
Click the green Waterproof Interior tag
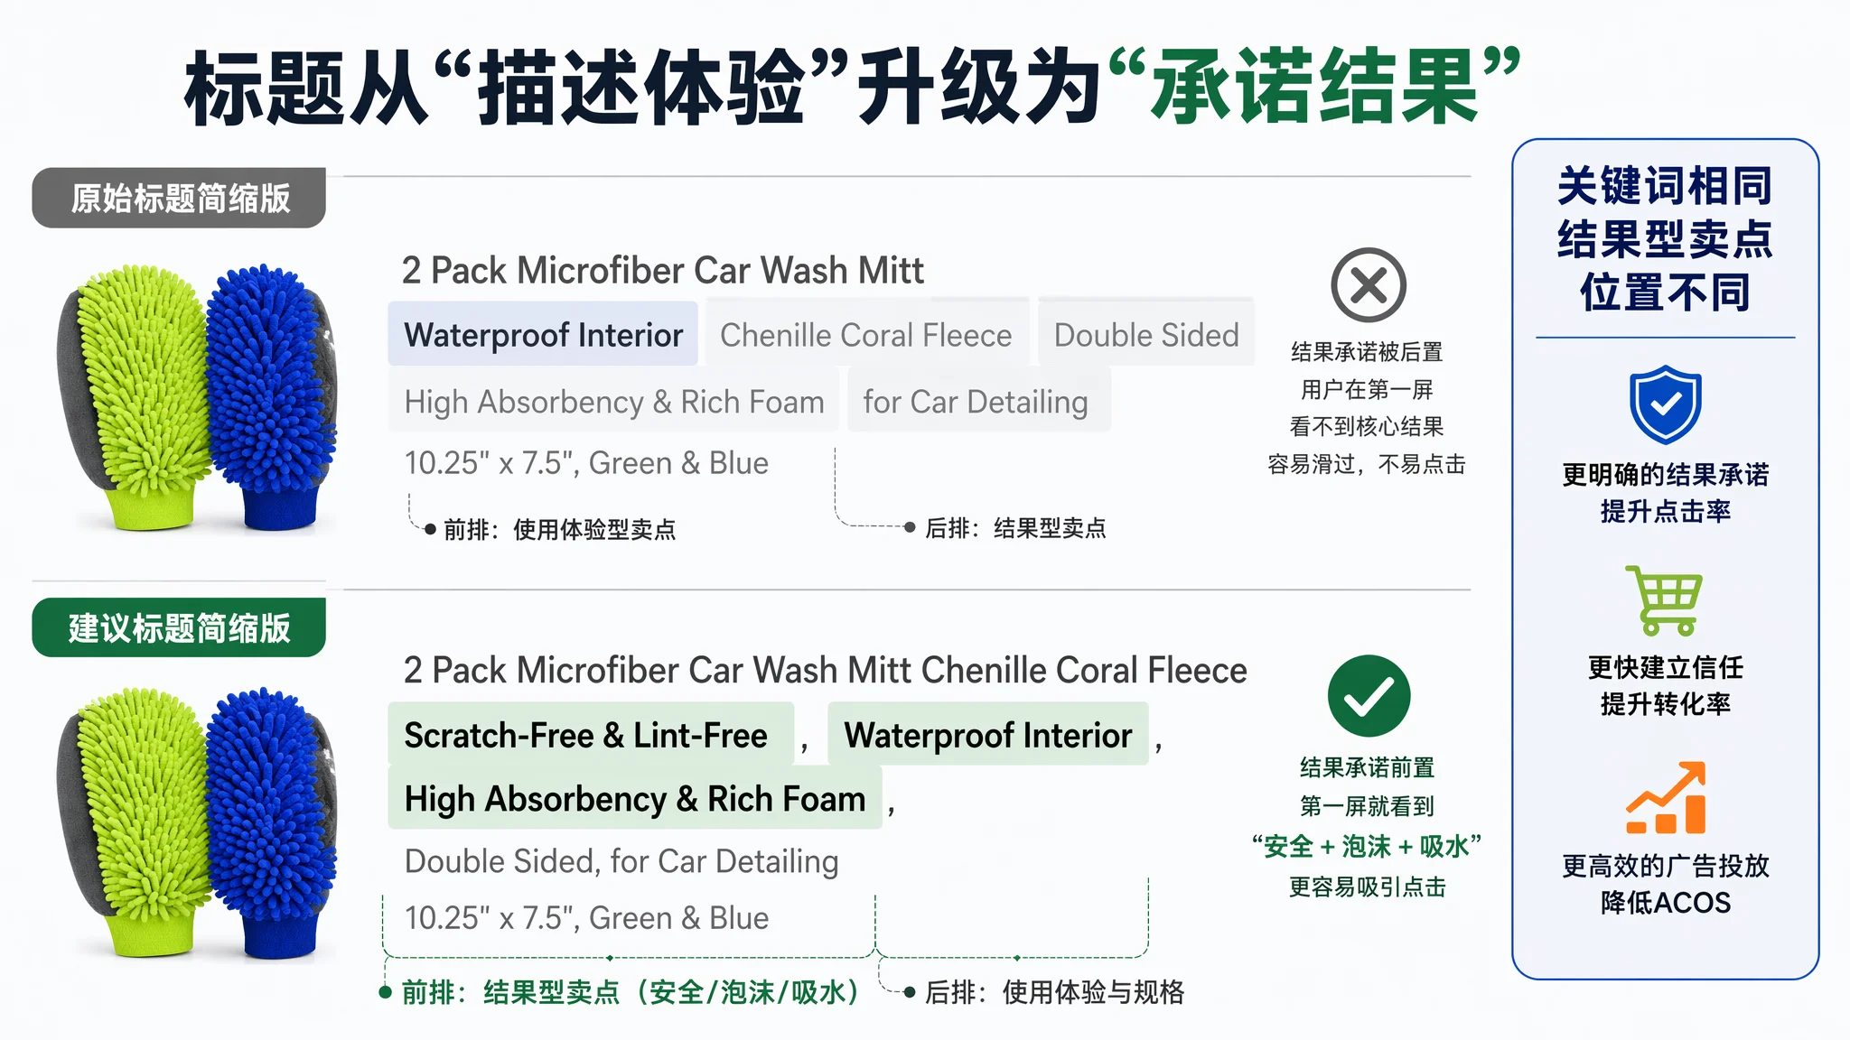pos(987,735)
